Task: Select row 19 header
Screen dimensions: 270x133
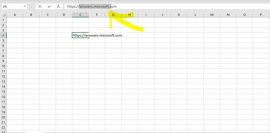Action: click(x=3, y=112)
